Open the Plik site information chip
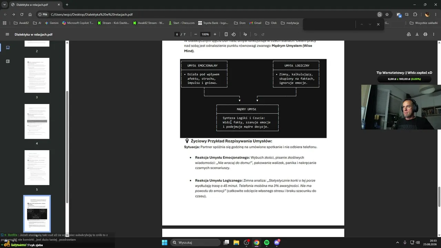This screenshot has height=248, width=441. click(x=43, y=14)
